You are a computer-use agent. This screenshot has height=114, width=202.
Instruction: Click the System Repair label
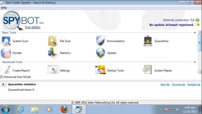[163, 71]
